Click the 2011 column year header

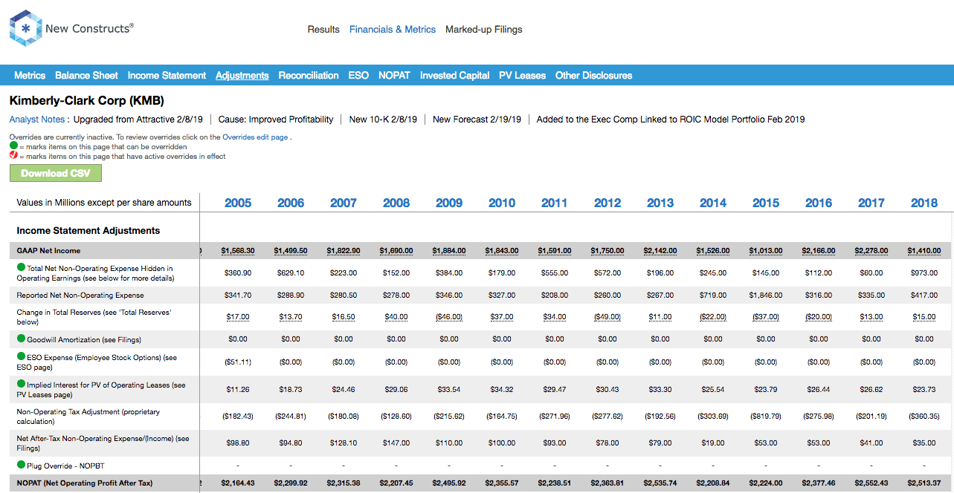(555, 203)
